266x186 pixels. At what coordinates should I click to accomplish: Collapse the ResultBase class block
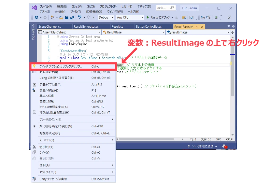click(x=58, y=58)
